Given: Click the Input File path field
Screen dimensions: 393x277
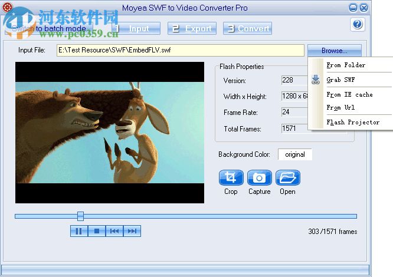Looking at the screenshot, I should point(181,50).
